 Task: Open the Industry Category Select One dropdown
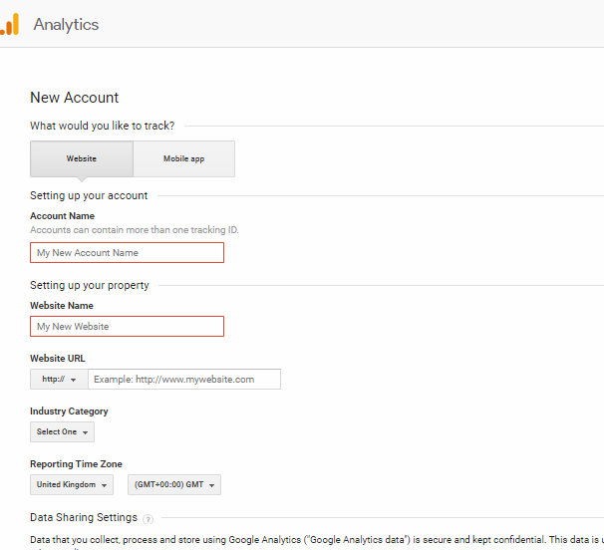click(62, 431)
